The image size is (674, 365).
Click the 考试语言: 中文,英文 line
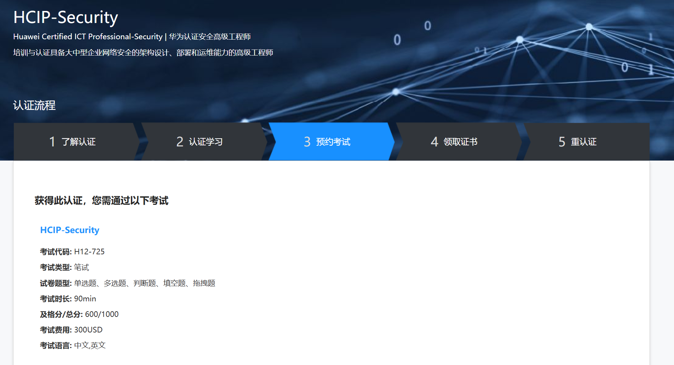[x=73, y=345]
